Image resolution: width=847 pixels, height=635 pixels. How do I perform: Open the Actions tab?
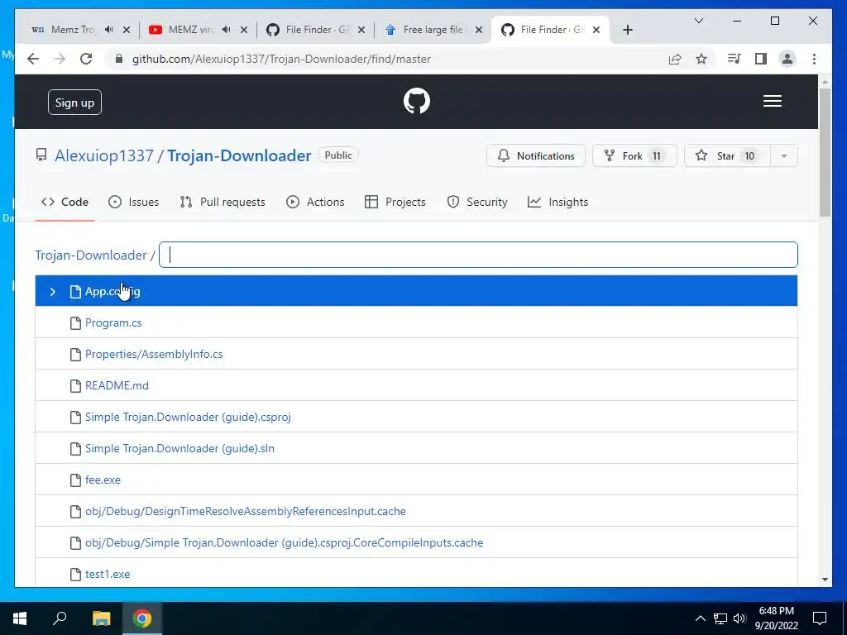315,202
